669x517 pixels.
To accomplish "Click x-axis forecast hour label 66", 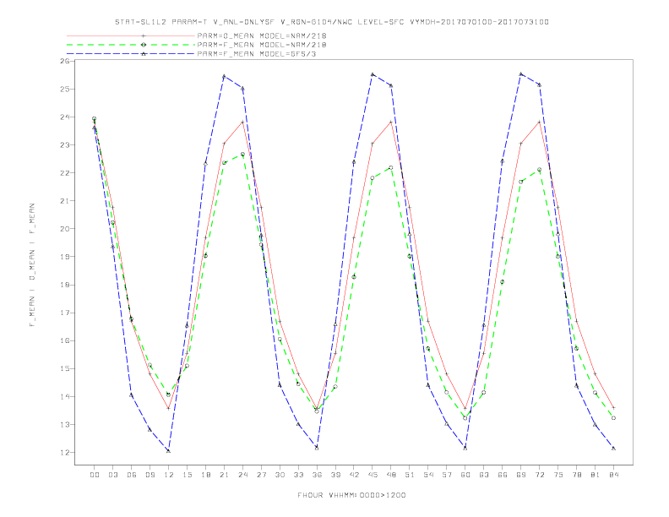I will [503, 475].
